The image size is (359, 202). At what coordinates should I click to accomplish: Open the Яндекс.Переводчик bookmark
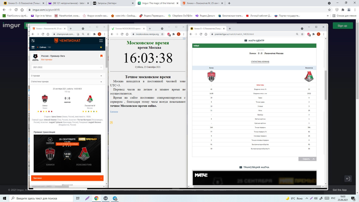pos(152,16)
